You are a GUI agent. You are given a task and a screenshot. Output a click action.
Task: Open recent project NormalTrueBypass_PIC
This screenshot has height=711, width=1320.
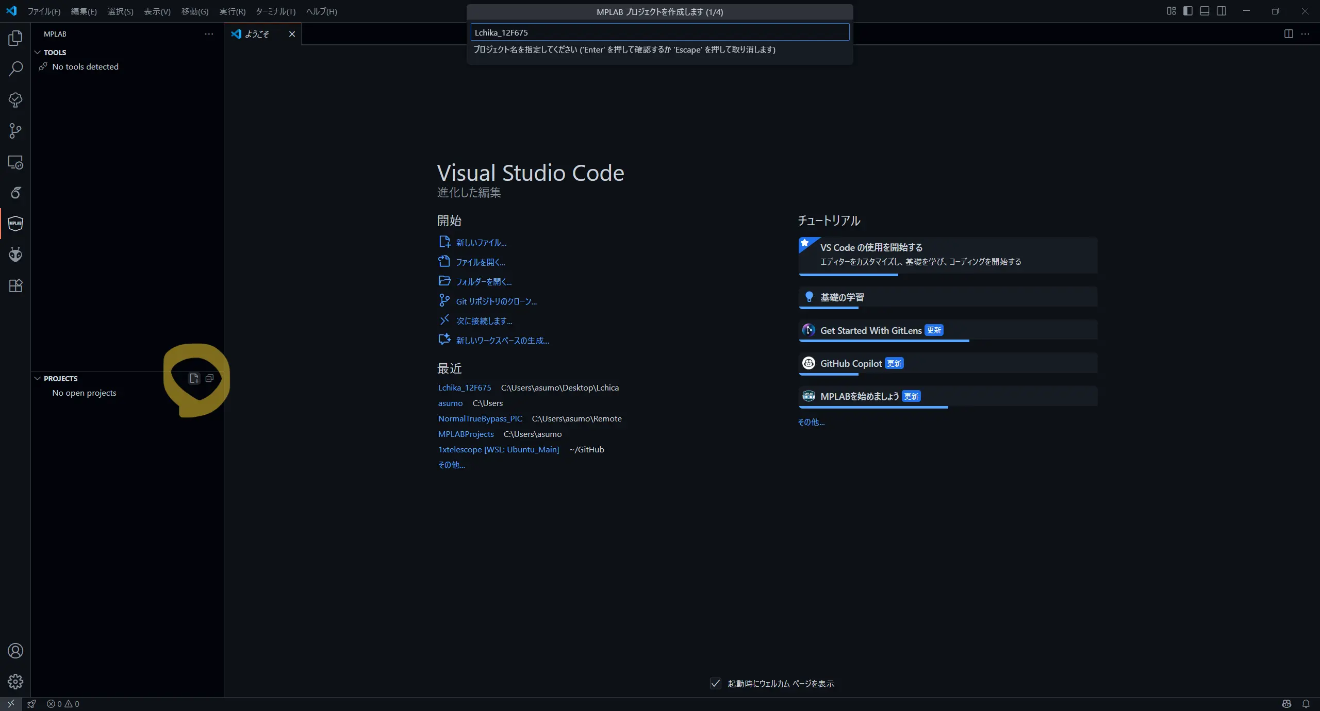coord(480,419)
